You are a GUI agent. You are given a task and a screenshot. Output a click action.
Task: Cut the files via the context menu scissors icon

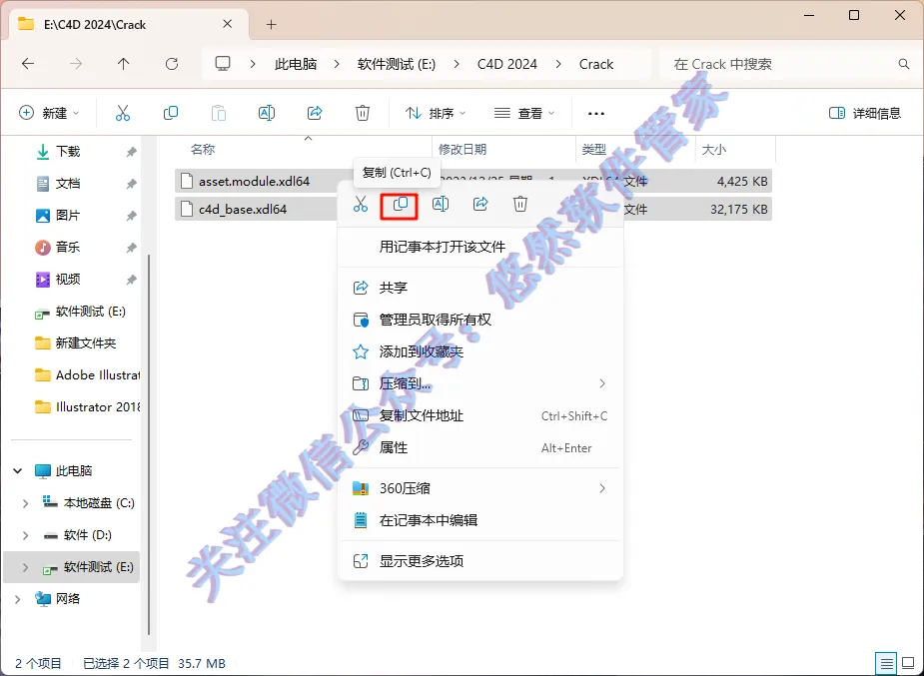360,205
